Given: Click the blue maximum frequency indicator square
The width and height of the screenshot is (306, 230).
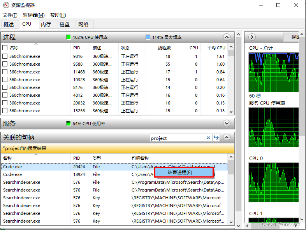Looking at the screenshot, I should (148, 37).
